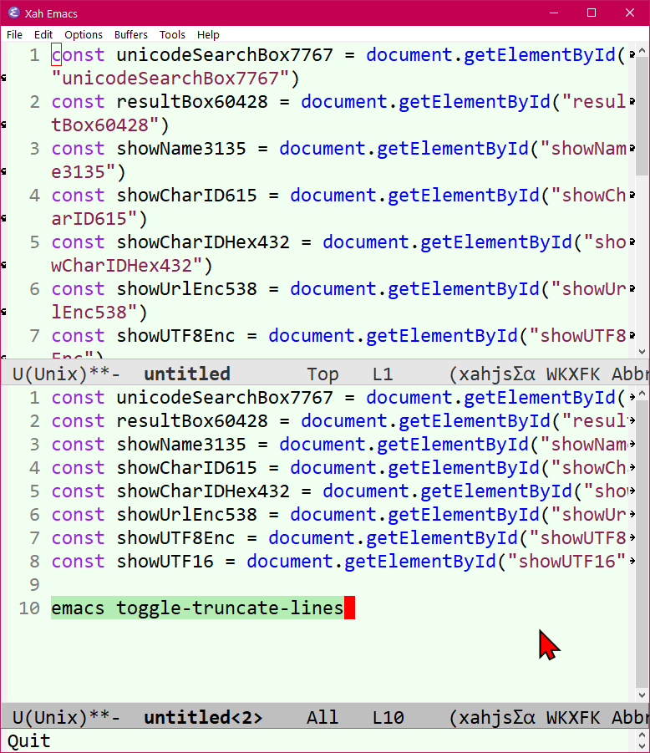Click top pane scrollbar down arrow
Screen dimensions: 650x753
pos(642,352)
